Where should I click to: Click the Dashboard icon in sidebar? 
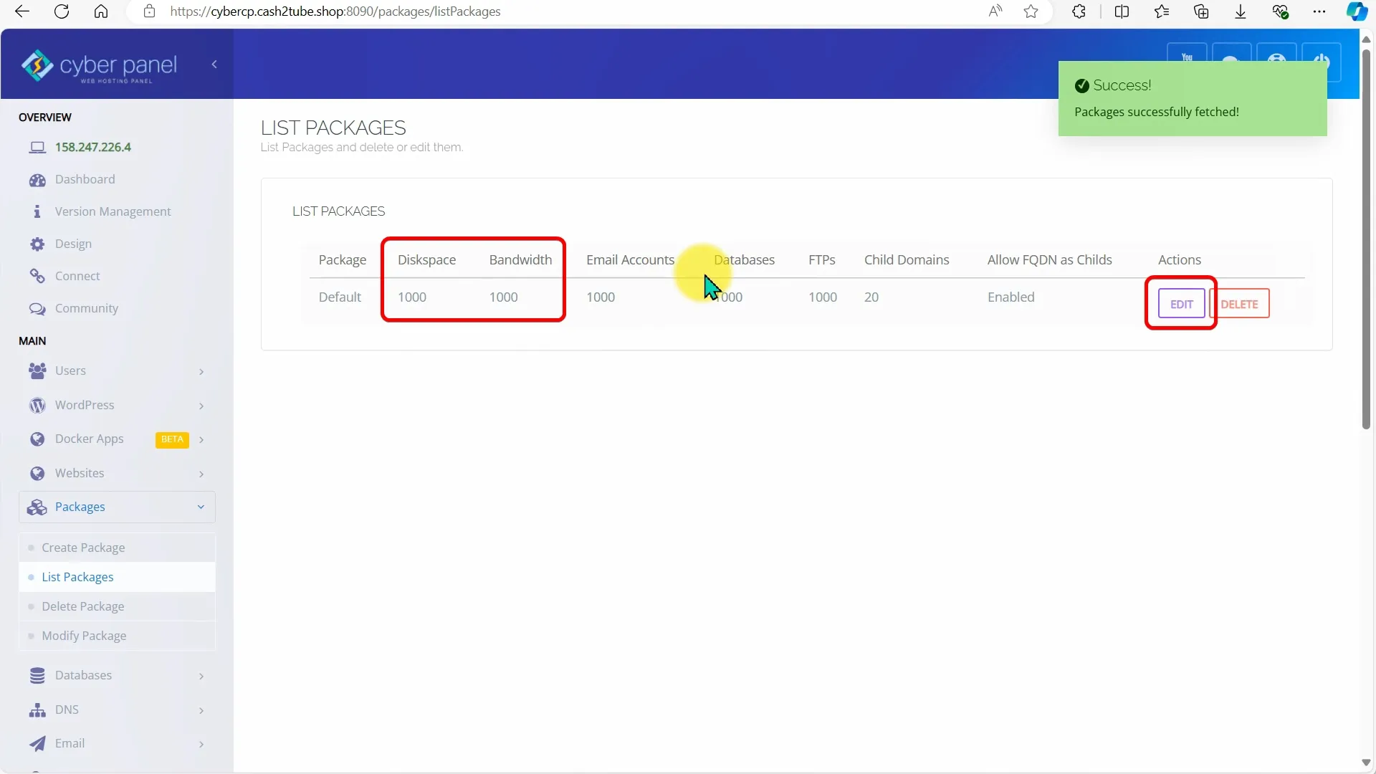click(37, 180)
